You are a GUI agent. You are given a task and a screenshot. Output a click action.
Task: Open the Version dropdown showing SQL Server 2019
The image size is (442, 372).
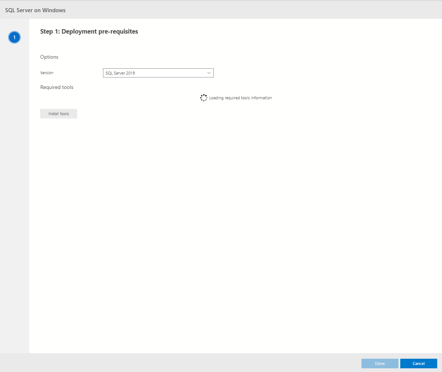point(158,73)
